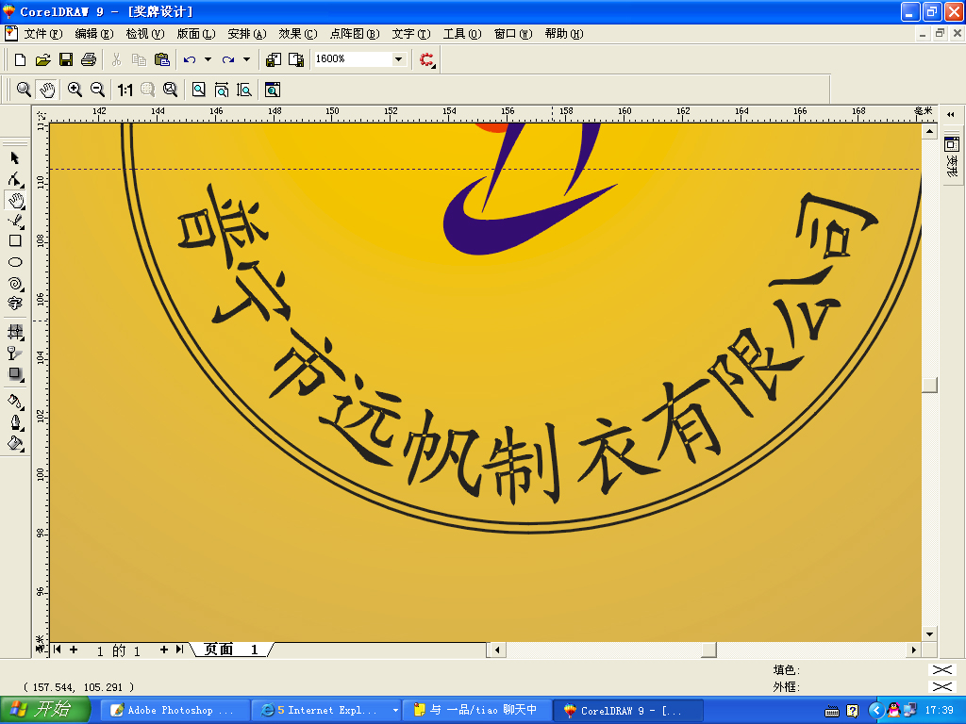Image resolution: width=966 pixels, height=724 pixels.
Task: Zoom to page height
Action: [x=244, y=90]
